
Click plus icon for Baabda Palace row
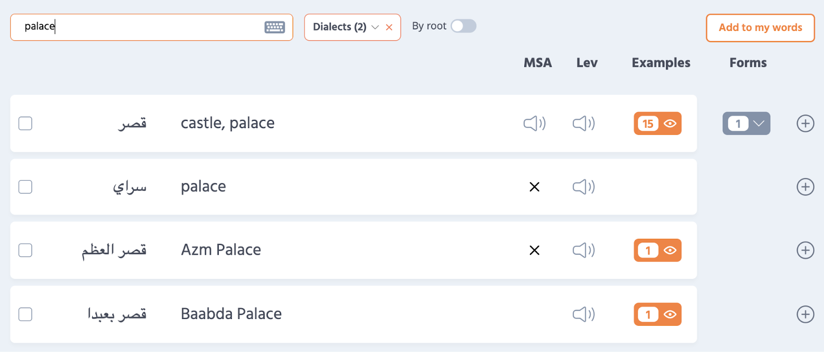[x=805, y=314]
